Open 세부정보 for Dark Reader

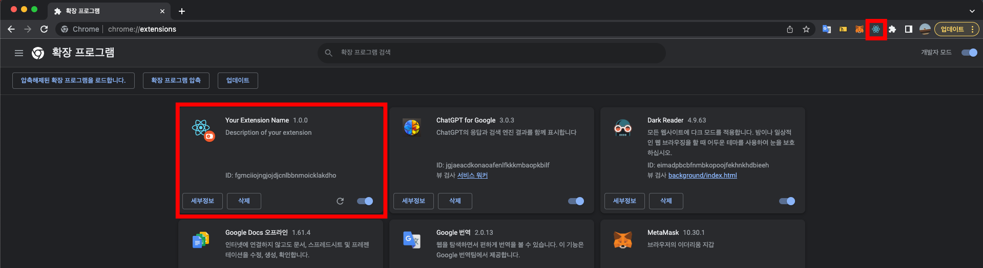pyautogui.click(x=624, y=201)
